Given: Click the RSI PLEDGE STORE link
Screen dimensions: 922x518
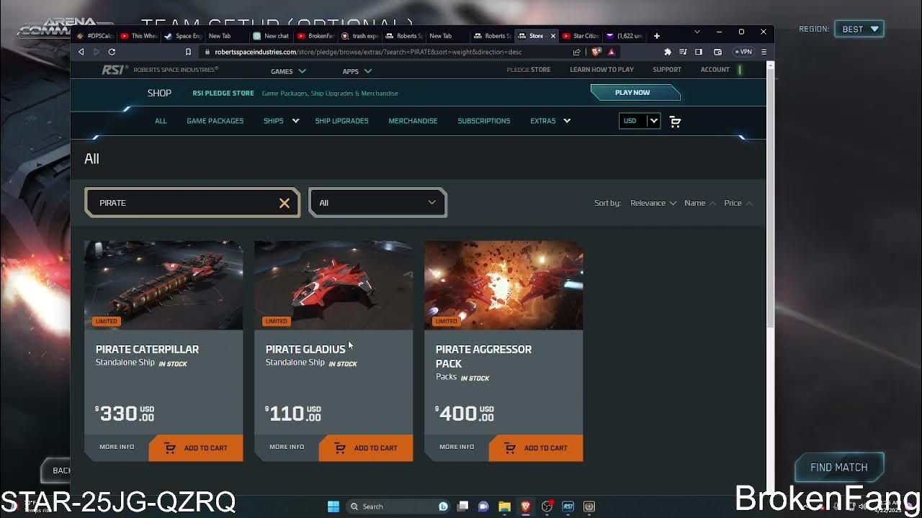Looking at the screenshot, I should point(223,93).
